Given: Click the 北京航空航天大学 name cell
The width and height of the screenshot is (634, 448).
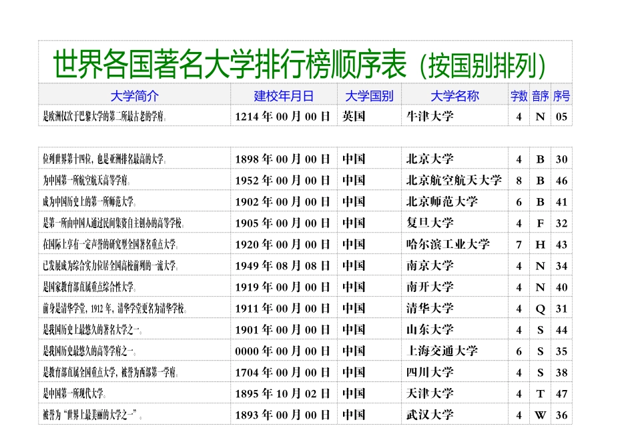Looking at the screenshot, I should coord(454,180).
